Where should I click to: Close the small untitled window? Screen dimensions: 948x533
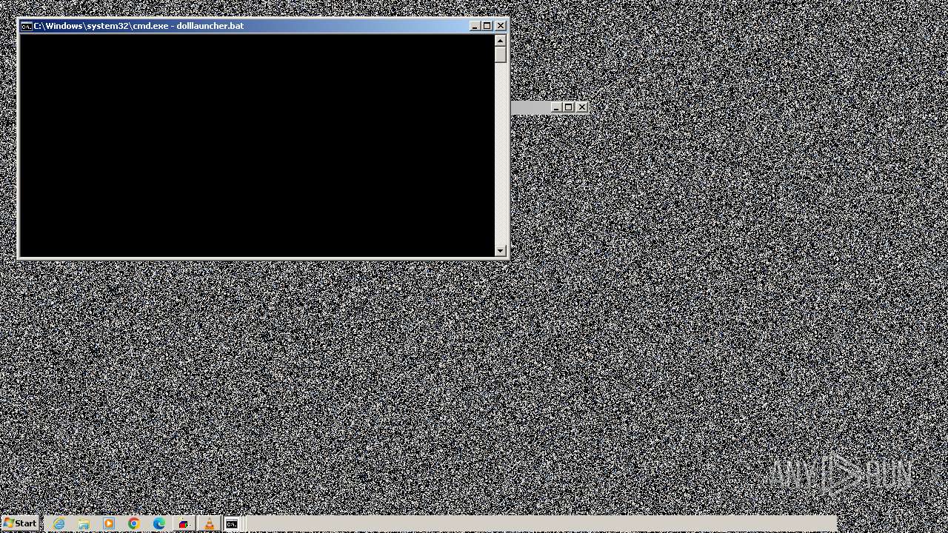click(582, 107)
